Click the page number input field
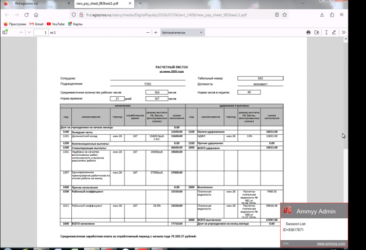Image resolution: width=366 pixels, height=250 pixels. click(x=41, y=33)
